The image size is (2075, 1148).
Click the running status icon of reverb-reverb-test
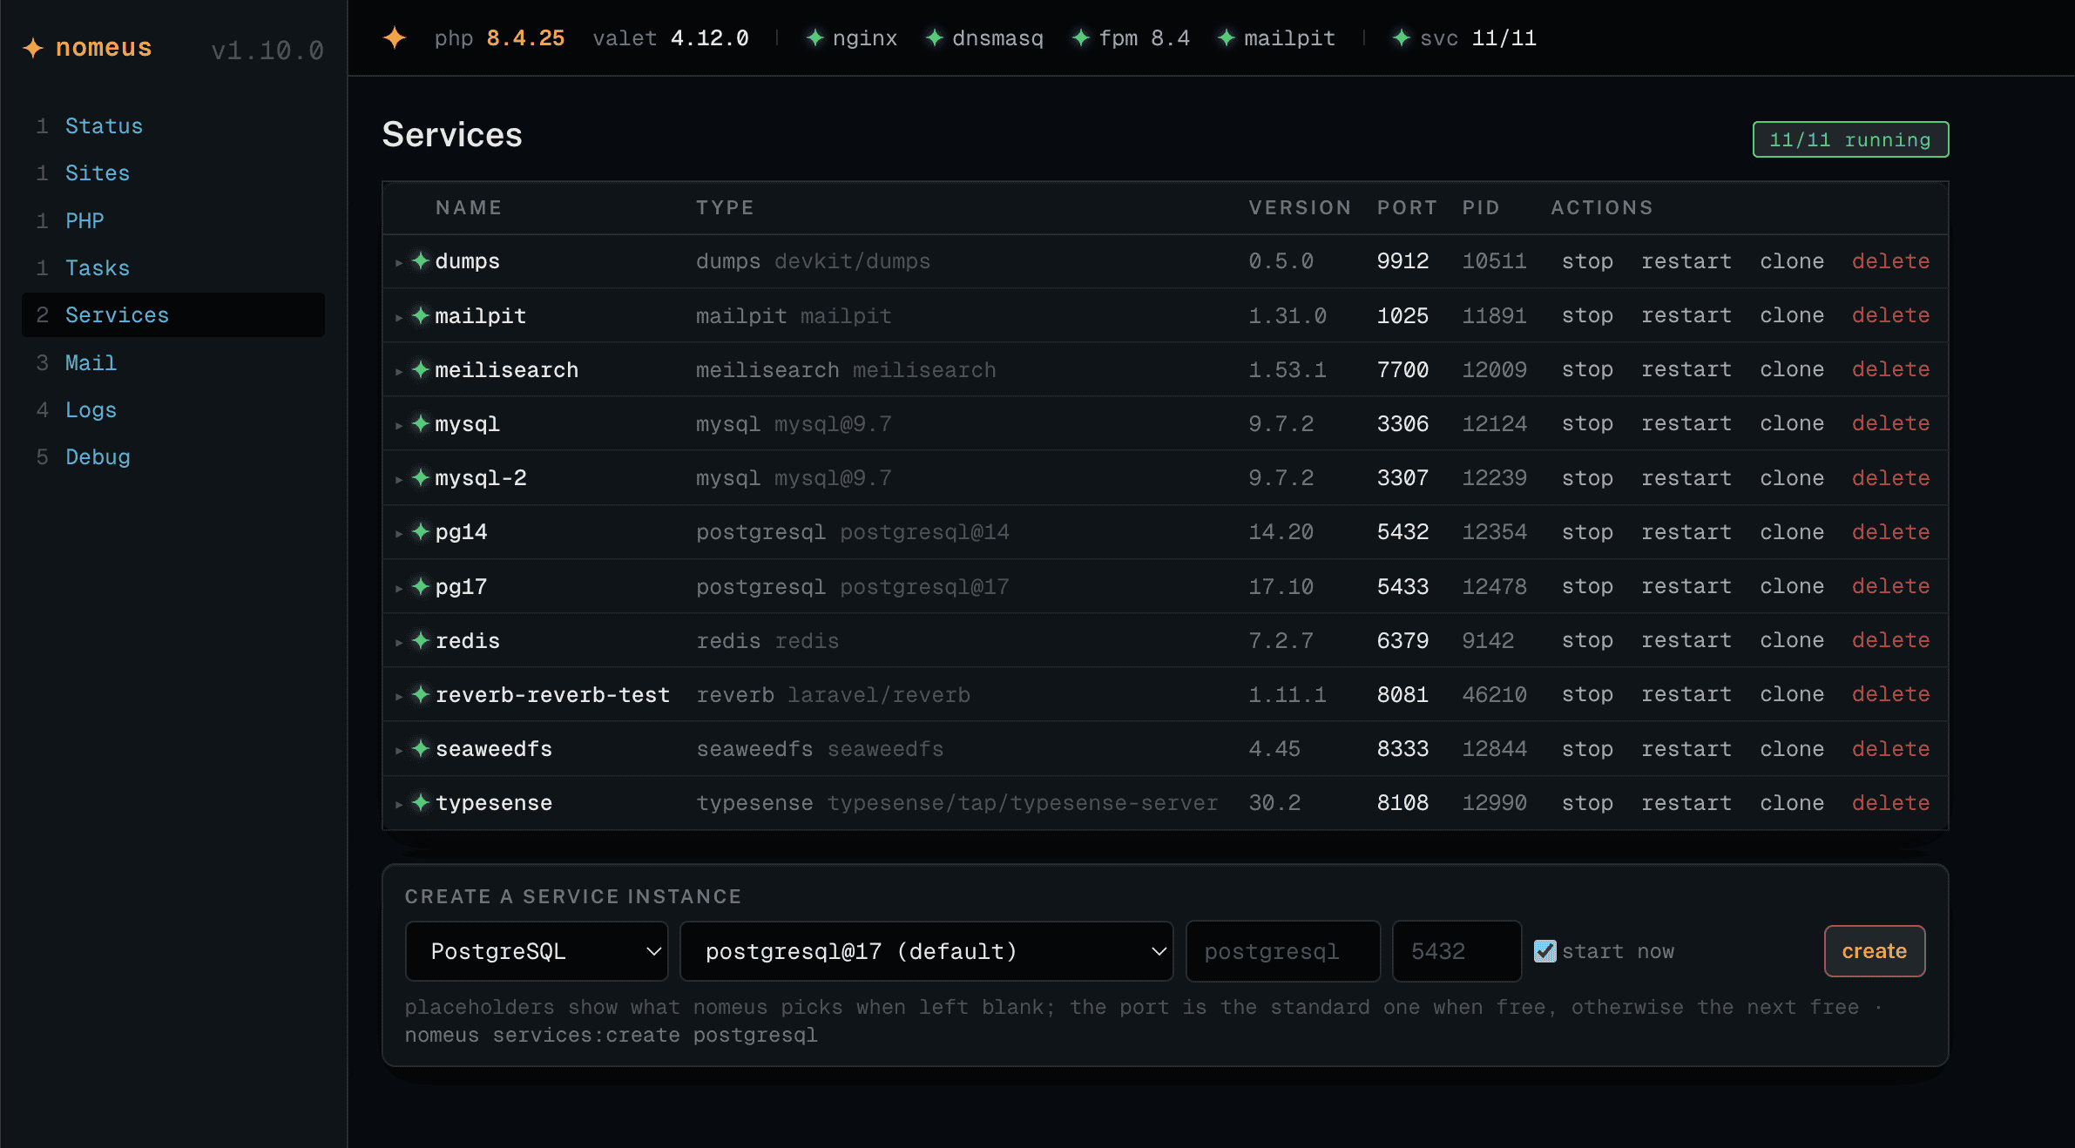pos(421,694)
